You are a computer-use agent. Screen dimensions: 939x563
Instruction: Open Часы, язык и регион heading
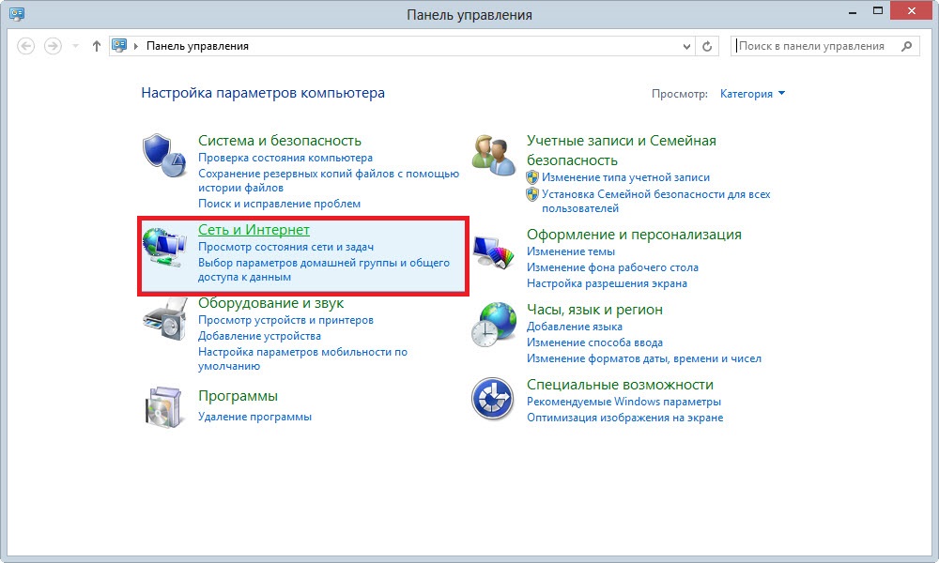[x=594, y=310]
